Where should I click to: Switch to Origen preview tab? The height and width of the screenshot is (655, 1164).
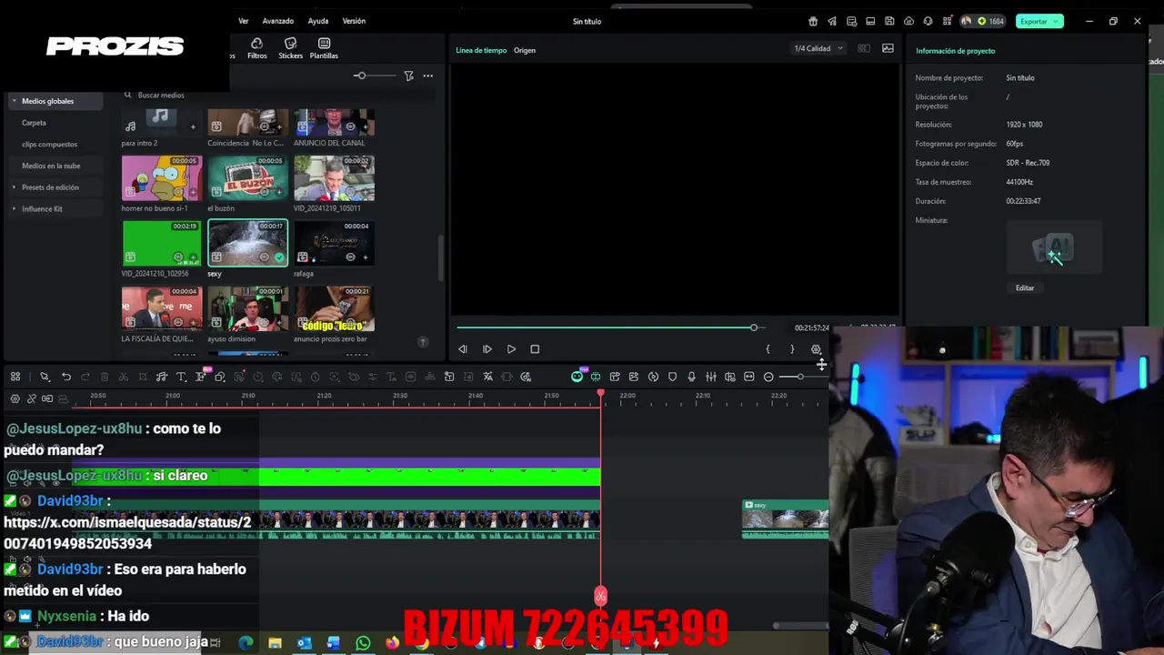525,50
